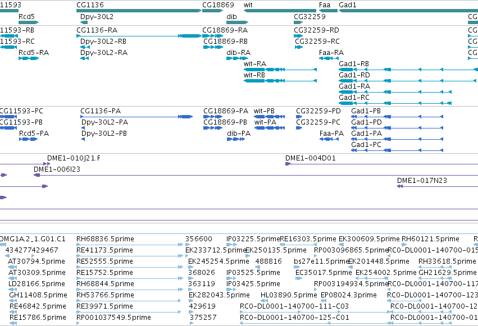
Task: Select EST LD28166.5prime
Action: click(37, 284)
